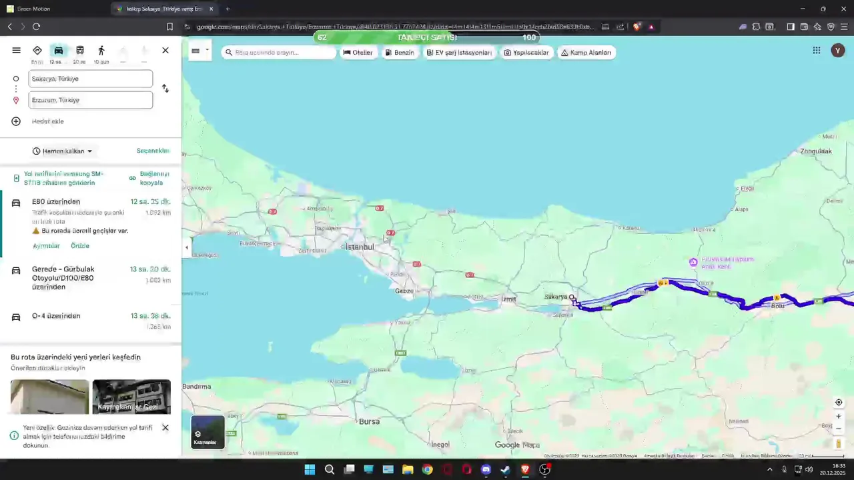Click the browser address bar URL
The image size is (854, 480).
[394, 27]
